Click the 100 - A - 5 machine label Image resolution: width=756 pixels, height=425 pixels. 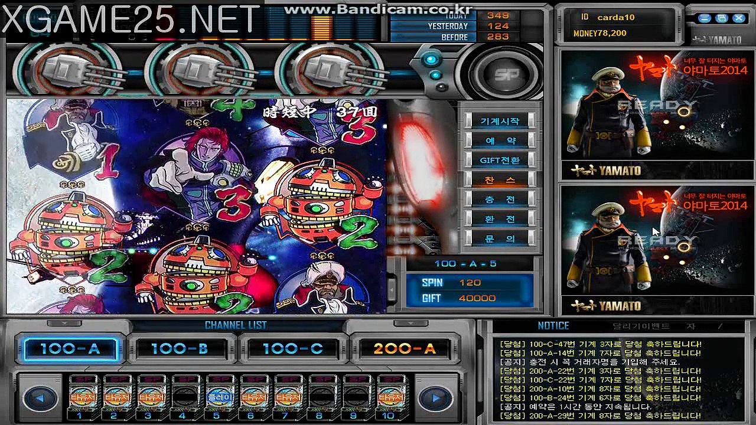(x=465, y=264)
